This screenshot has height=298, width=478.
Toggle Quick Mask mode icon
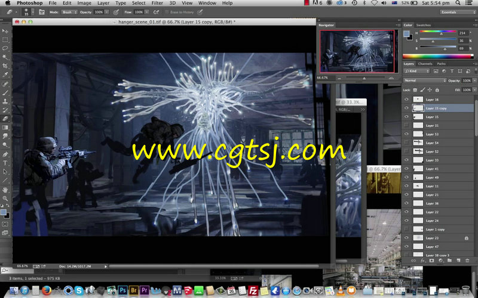(5, 224)
